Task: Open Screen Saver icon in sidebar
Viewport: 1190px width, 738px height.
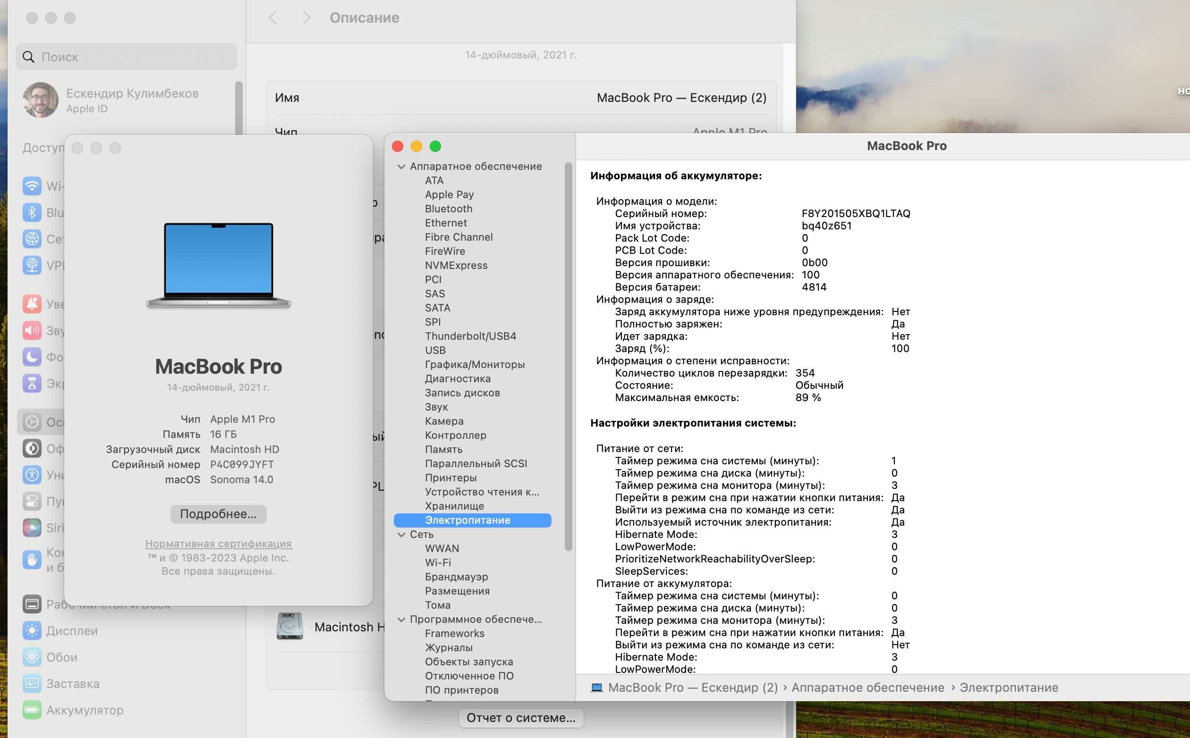Action: click(x=32, y=683)
